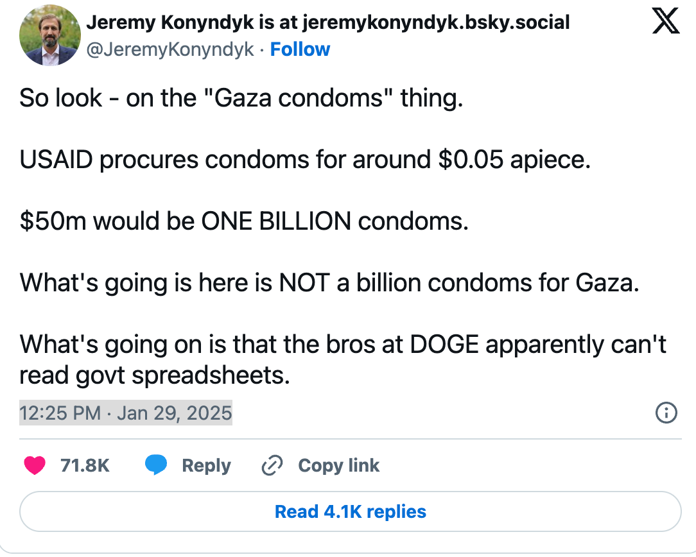Click Jeremy Konyndyk's profile picture
This screenshot has height=557, width=696.
tap(50, 35)
